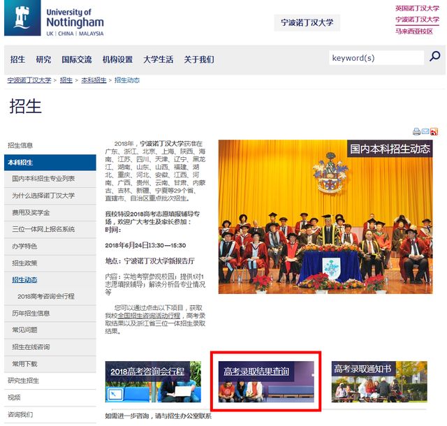Click the University of Nottingham castle logo
The width and height of the screenshot is (447, 426).
coord(22,18)
